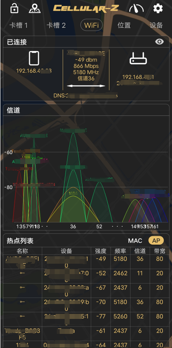Screen dimensions: 172x348
Task: Open the speed test gauge icon
Action: (136, 9)
